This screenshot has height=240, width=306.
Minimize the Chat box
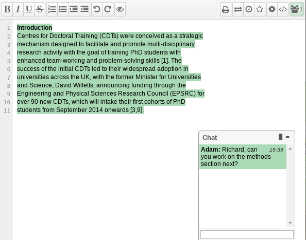[287, 137]
